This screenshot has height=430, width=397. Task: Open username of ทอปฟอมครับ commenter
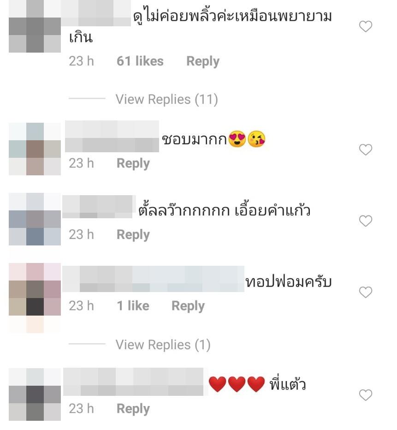pos(153,279)
